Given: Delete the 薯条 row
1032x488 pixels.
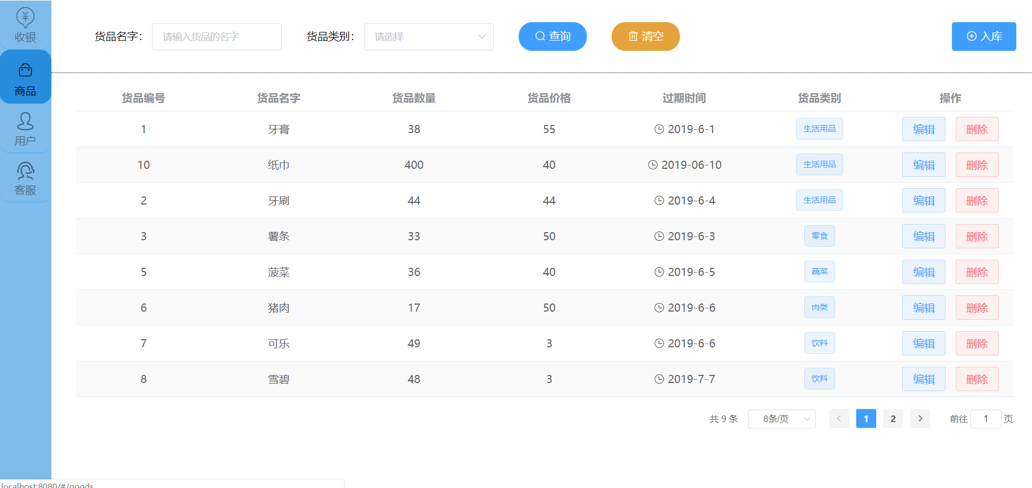Looking at the screenshot, I should point(977,236).
